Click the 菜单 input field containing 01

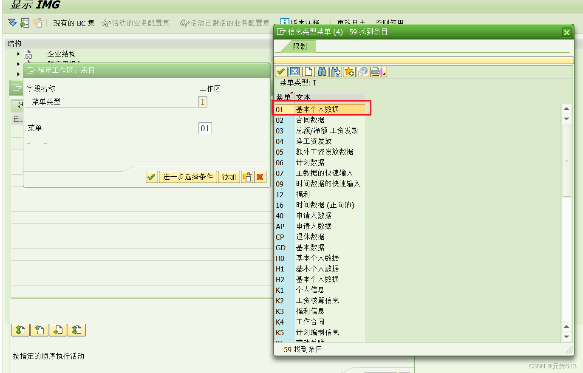point(205,128)
